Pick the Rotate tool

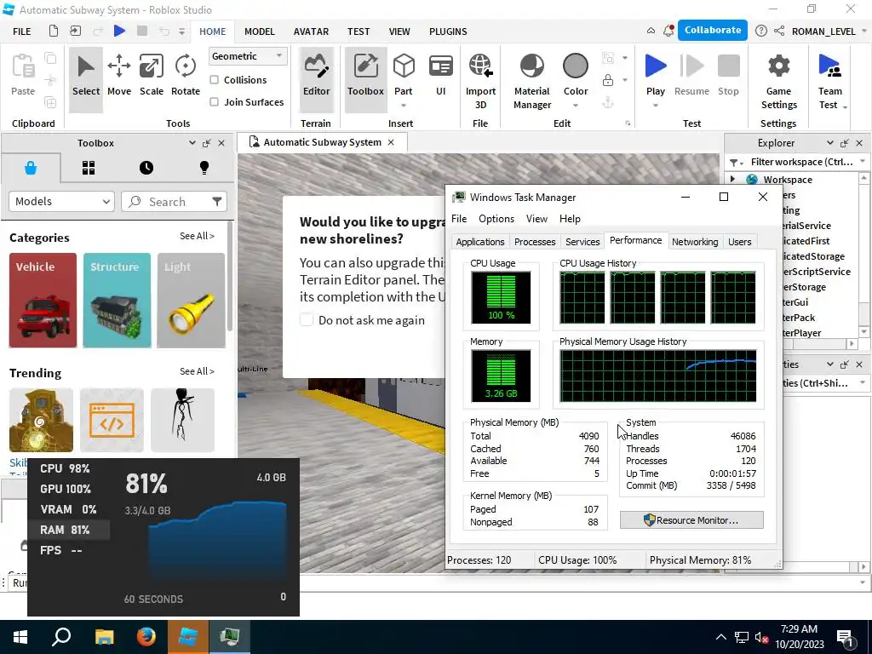(185, 77)
